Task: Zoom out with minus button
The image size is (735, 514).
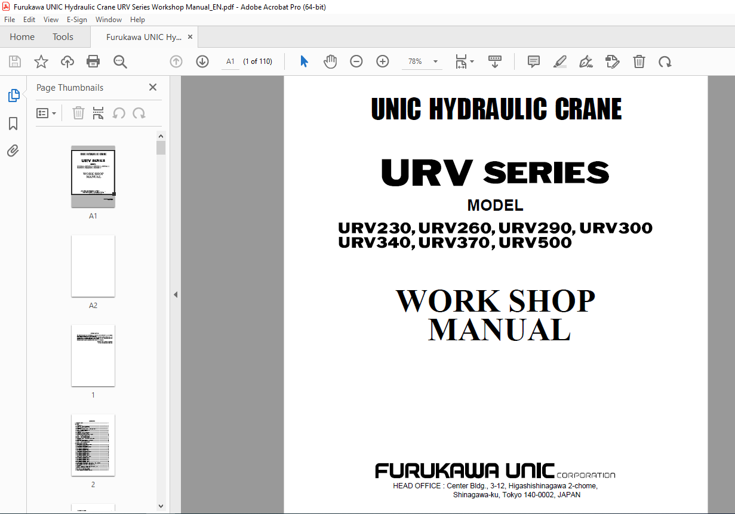Action: pyautogui.click(x=356, y=61)
